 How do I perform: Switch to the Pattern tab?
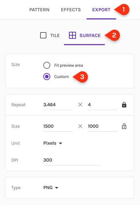[x=39, y=10]
